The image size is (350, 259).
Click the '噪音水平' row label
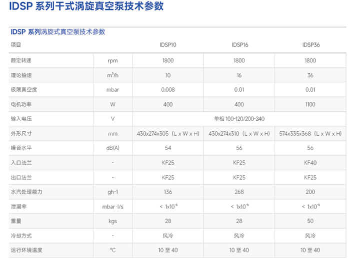pos(21,148)
